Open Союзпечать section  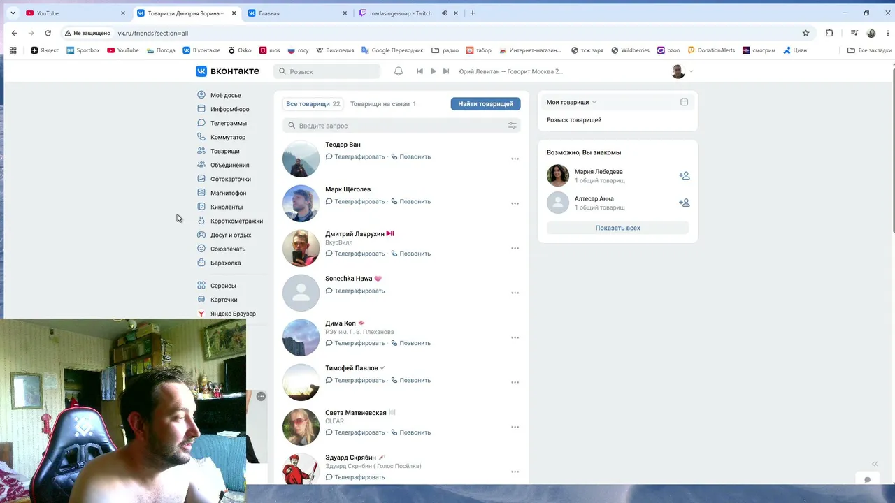222,249
